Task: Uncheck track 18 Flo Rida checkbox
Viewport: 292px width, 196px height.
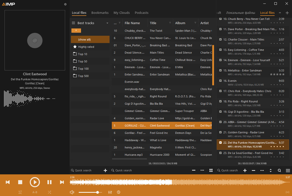Action: click(x=221, y=101)
